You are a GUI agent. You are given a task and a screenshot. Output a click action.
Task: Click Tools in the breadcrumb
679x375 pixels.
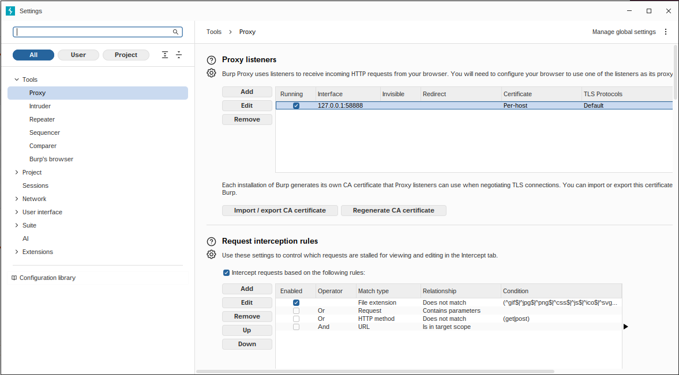click(x=214, y=32)
